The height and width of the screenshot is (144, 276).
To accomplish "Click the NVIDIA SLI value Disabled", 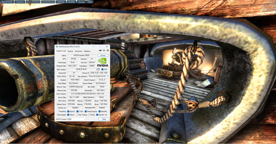I will (x=75, y=108).
